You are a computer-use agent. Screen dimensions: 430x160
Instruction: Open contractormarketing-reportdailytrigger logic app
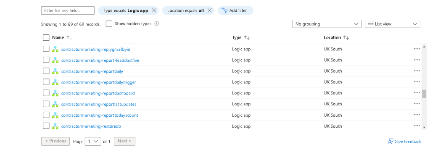98,82
